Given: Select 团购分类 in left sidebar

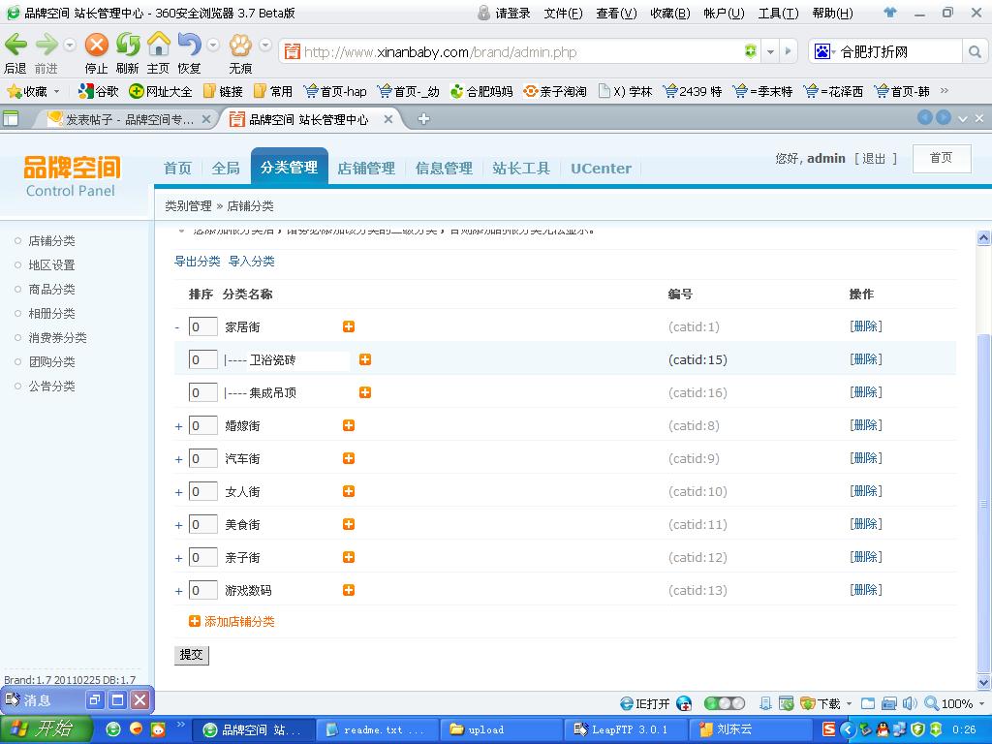Looking at the screenshot, I should click(x=51, y=362).
